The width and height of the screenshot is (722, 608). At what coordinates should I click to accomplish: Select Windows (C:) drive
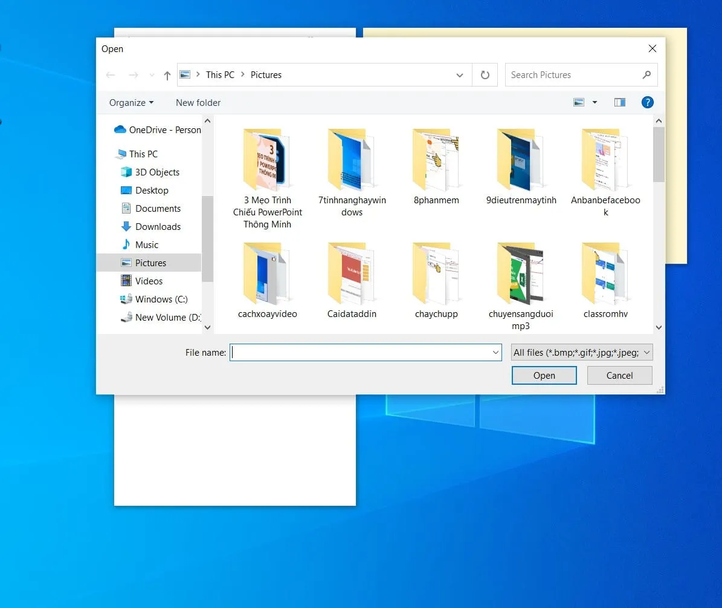[x=161, y=299]
